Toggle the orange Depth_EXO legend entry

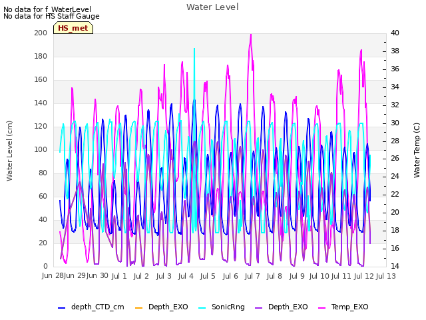161,307
